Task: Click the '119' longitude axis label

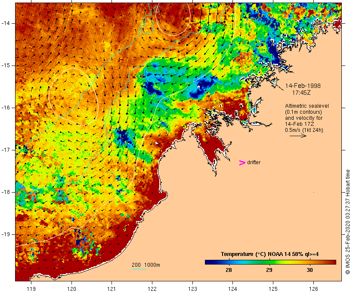Action: (31, 289)
